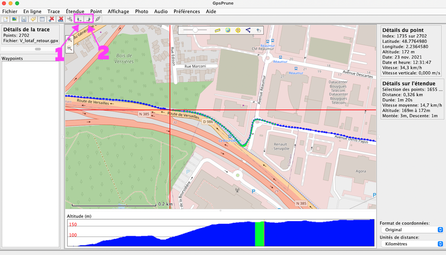Open the Préférences menu

[187, 11]
